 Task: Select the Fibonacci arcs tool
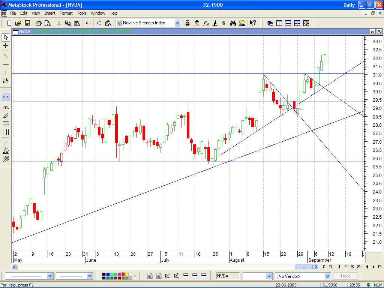point(6,108)
